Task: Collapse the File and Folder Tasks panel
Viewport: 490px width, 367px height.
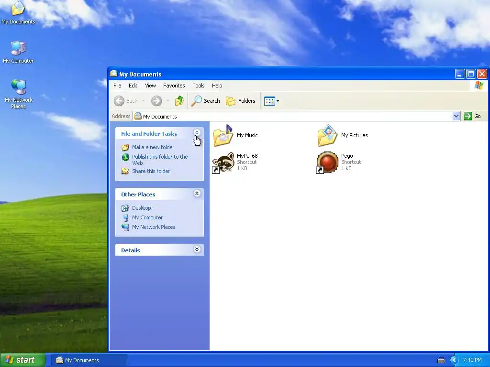Action: [x=197, y=133]
